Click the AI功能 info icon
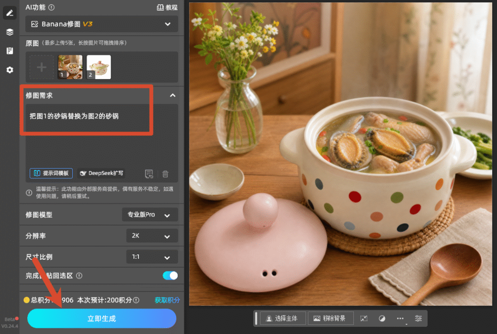 (x=51, y=7)
